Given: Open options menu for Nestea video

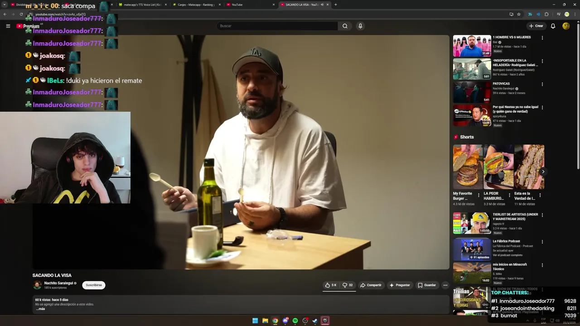Looking at the screenshot, I should 542,108.
